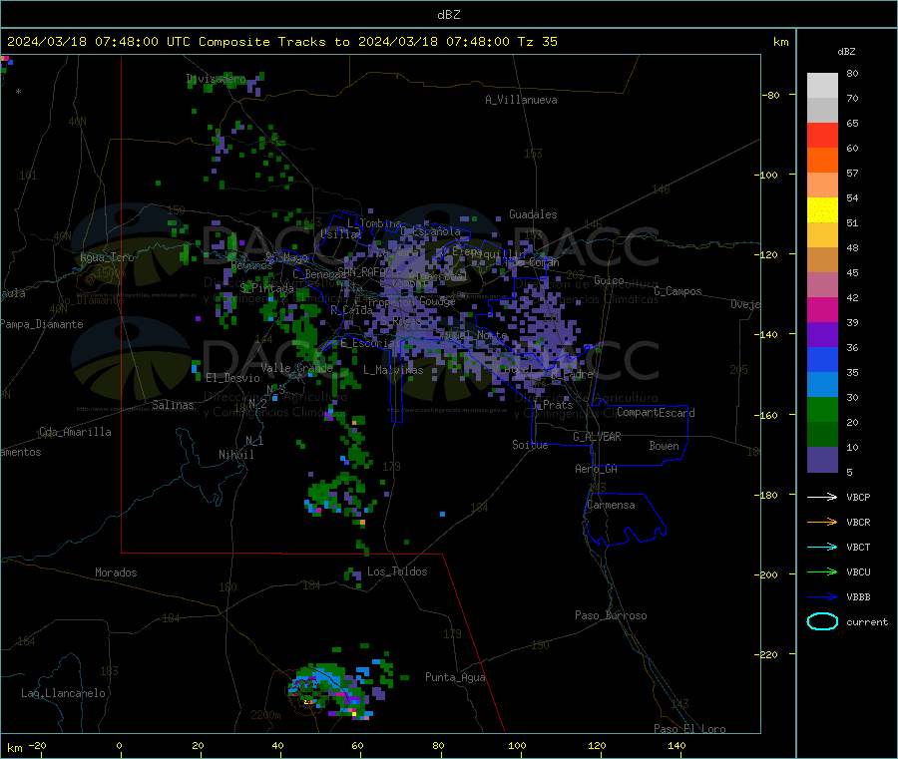The height and width of the screenshot is (759, 898).
Task: Click the Aero_GA place label
Action: coord(596,469)
